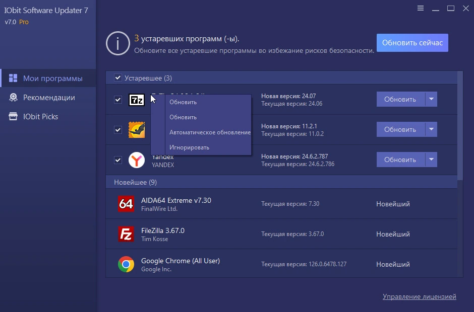Open the hamburger main menu
474x312 pixels.
[421, 8]
